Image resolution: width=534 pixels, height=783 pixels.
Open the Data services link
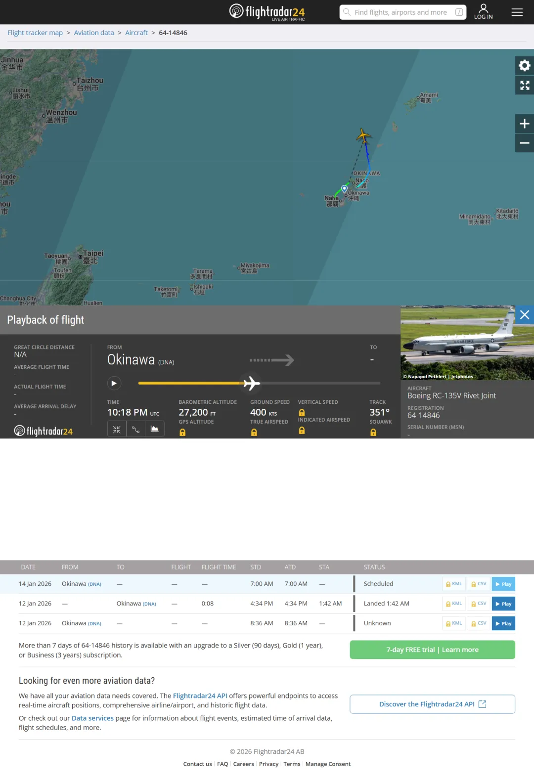coord(92,718)
